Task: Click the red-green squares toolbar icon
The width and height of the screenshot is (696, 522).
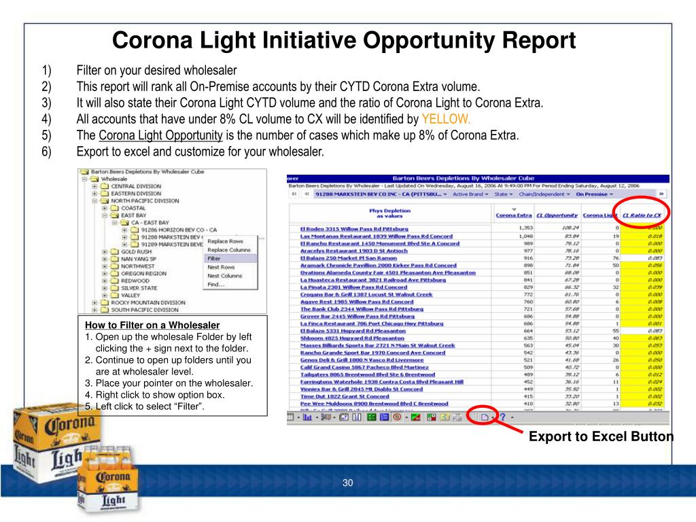Action: [431, 417]
